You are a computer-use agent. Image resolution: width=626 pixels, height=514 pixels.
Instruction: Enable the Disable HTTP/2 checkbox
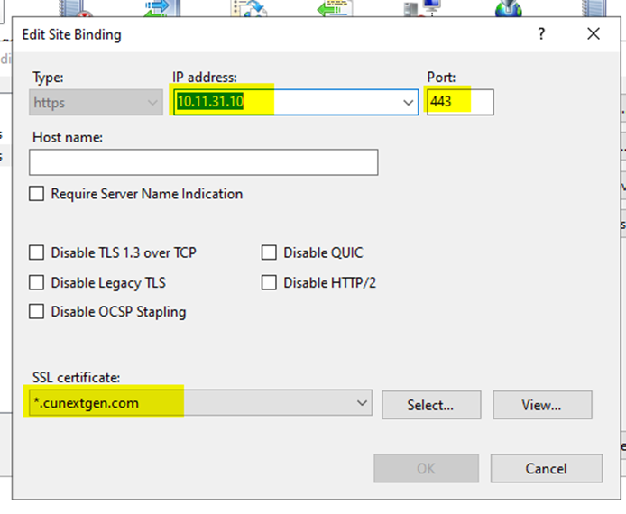coord(269,283)
